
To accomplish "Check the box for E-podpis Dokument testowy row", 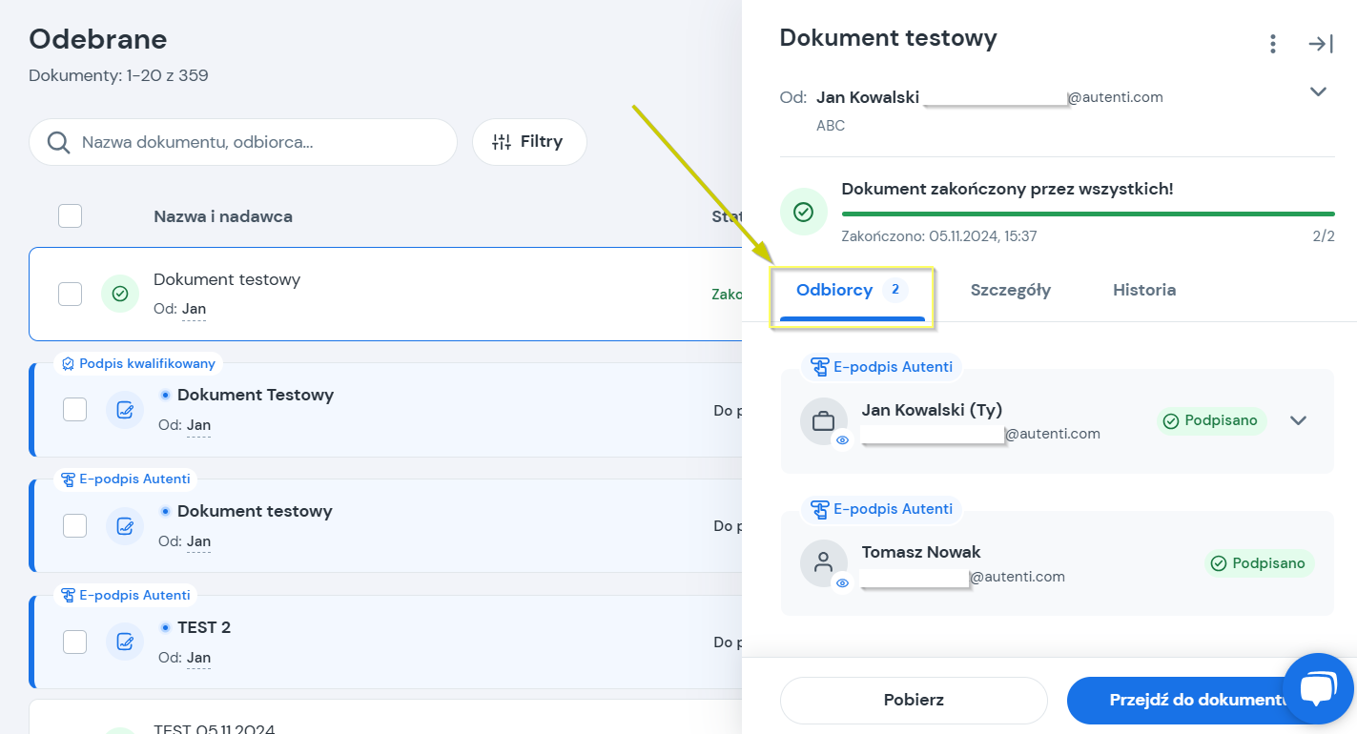I will (x=74, y=526).
